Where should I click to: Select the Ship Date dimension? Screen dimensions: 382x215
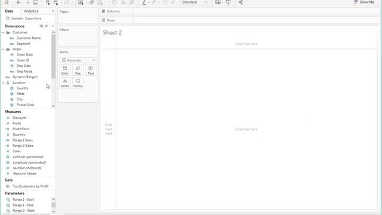pos(24,66)
